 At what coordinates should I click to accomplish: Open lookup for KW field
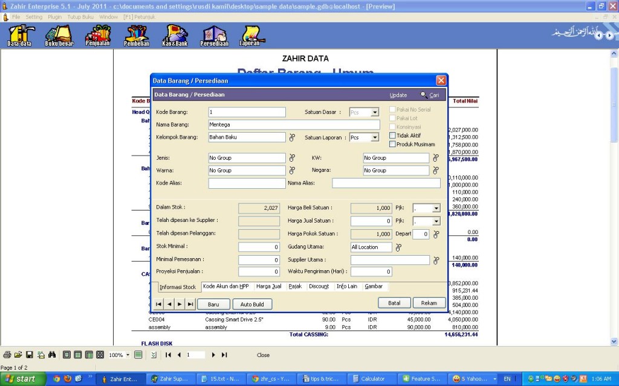(436, 158)
